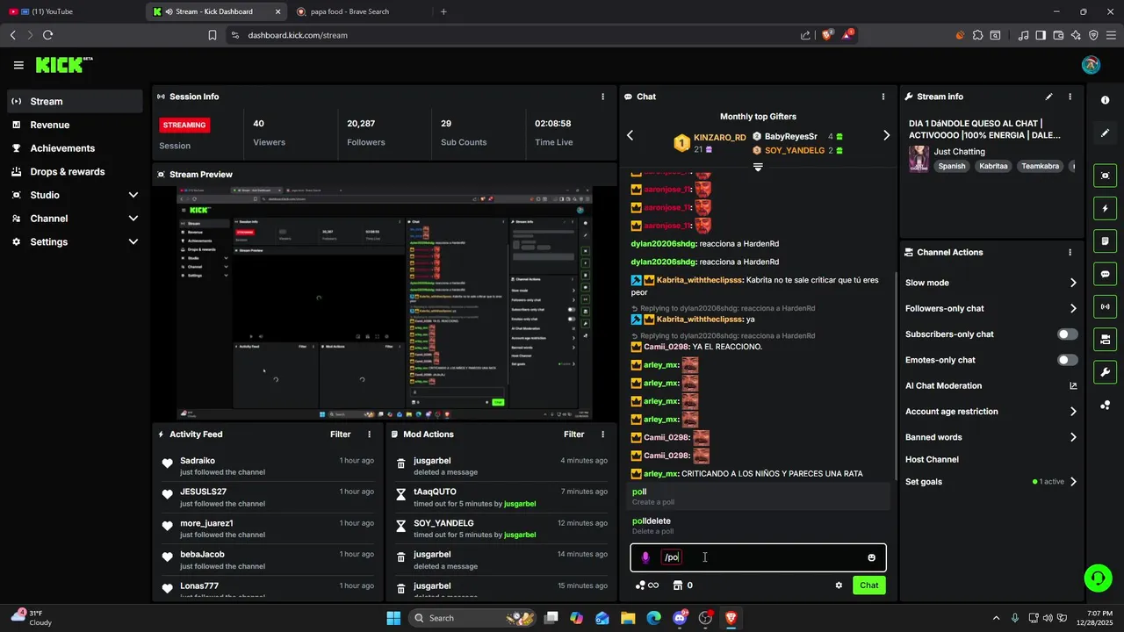Screen dimensions: 1124x632
Task: Toggle the lightning Activity Feed sidebar icon
Action: [x=1105, y=209]
